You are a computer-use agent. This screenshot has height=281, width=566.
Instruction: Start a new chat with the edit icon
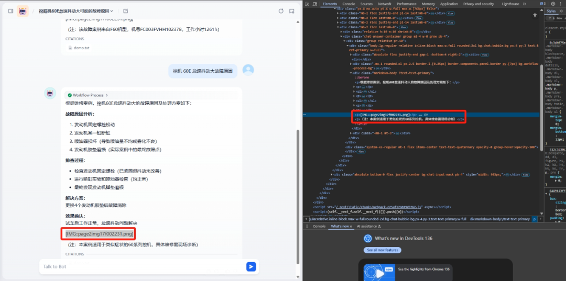tap(125, 11)
